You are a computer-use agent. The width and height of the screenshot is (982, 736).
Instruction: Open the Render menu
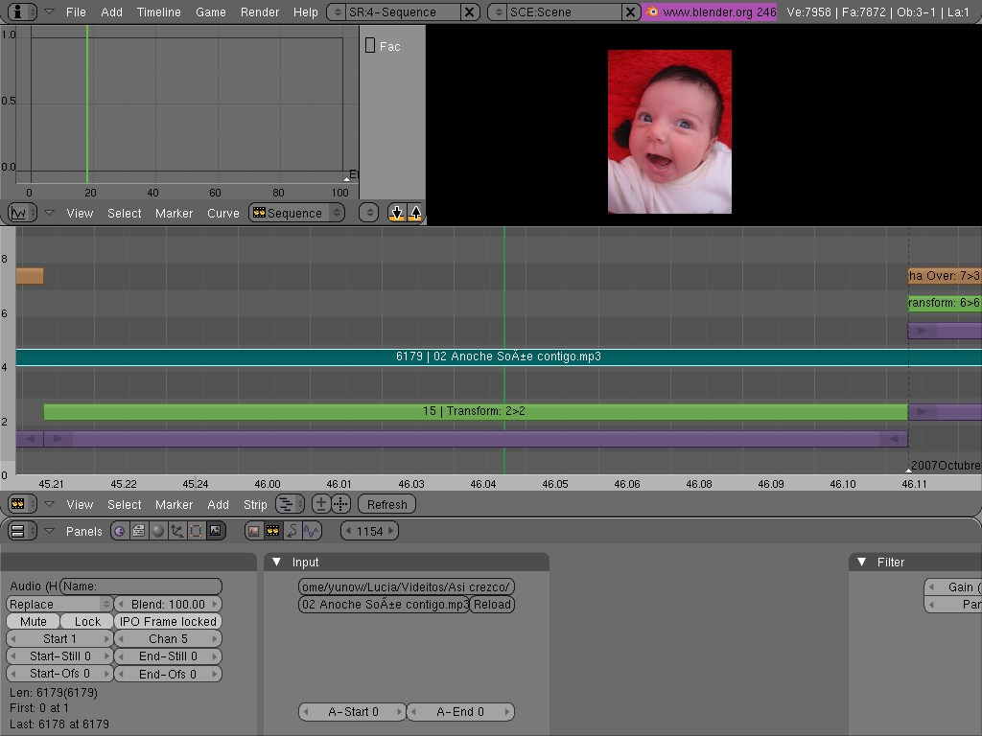point(260,12)
